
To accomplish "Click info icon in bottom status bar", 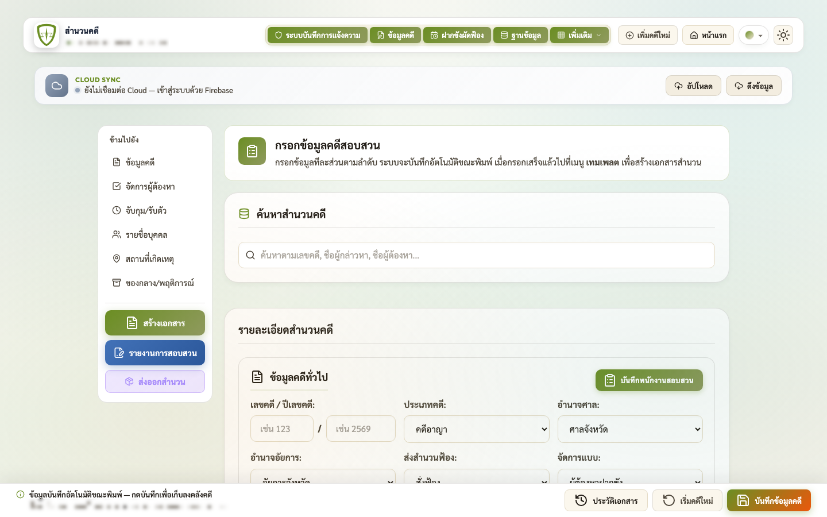I will [20, 495].
